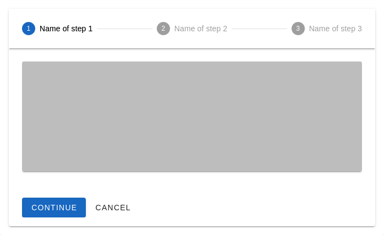Activate the first step in the stepper header

coord(58,29)
